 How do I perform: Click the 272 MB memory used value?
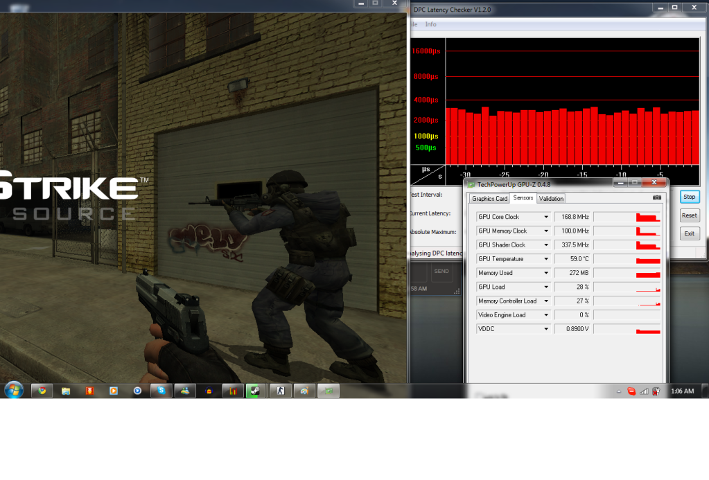[572, 273]
